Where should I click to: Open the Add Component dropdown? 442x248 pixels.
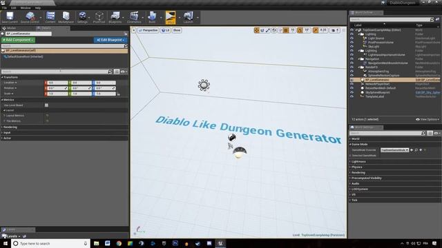[19, 40]
